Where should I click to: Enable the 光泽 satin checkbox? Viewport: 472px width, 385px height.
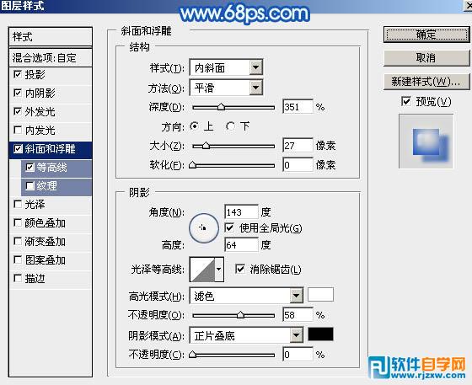click(x=18, y=204)
